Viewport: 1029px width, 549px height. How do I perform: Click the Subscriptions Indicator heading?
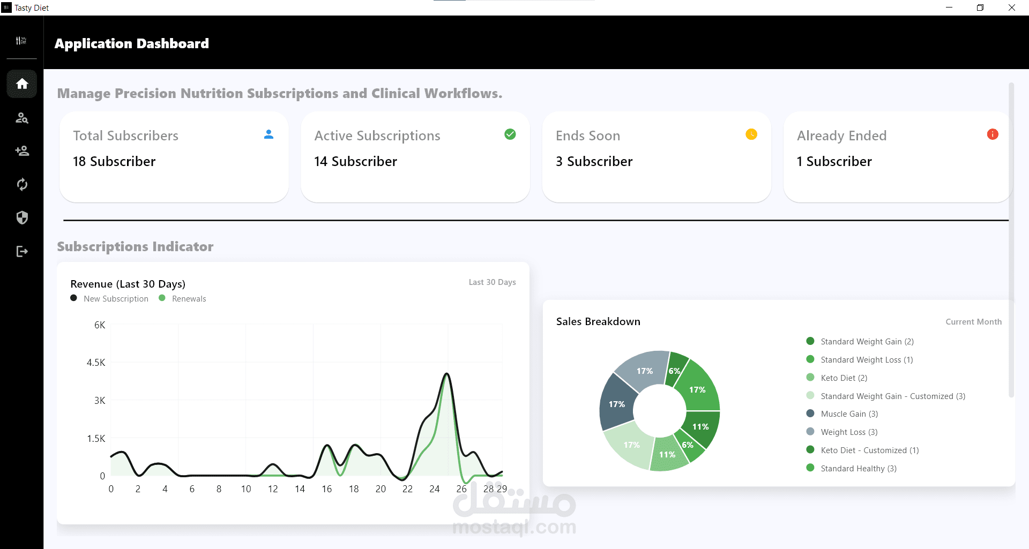135,246
